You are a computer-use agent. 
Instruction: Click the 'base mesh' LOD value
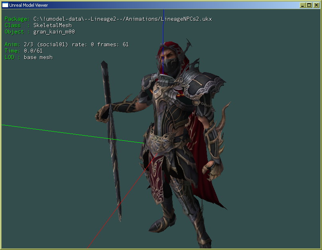38,57
